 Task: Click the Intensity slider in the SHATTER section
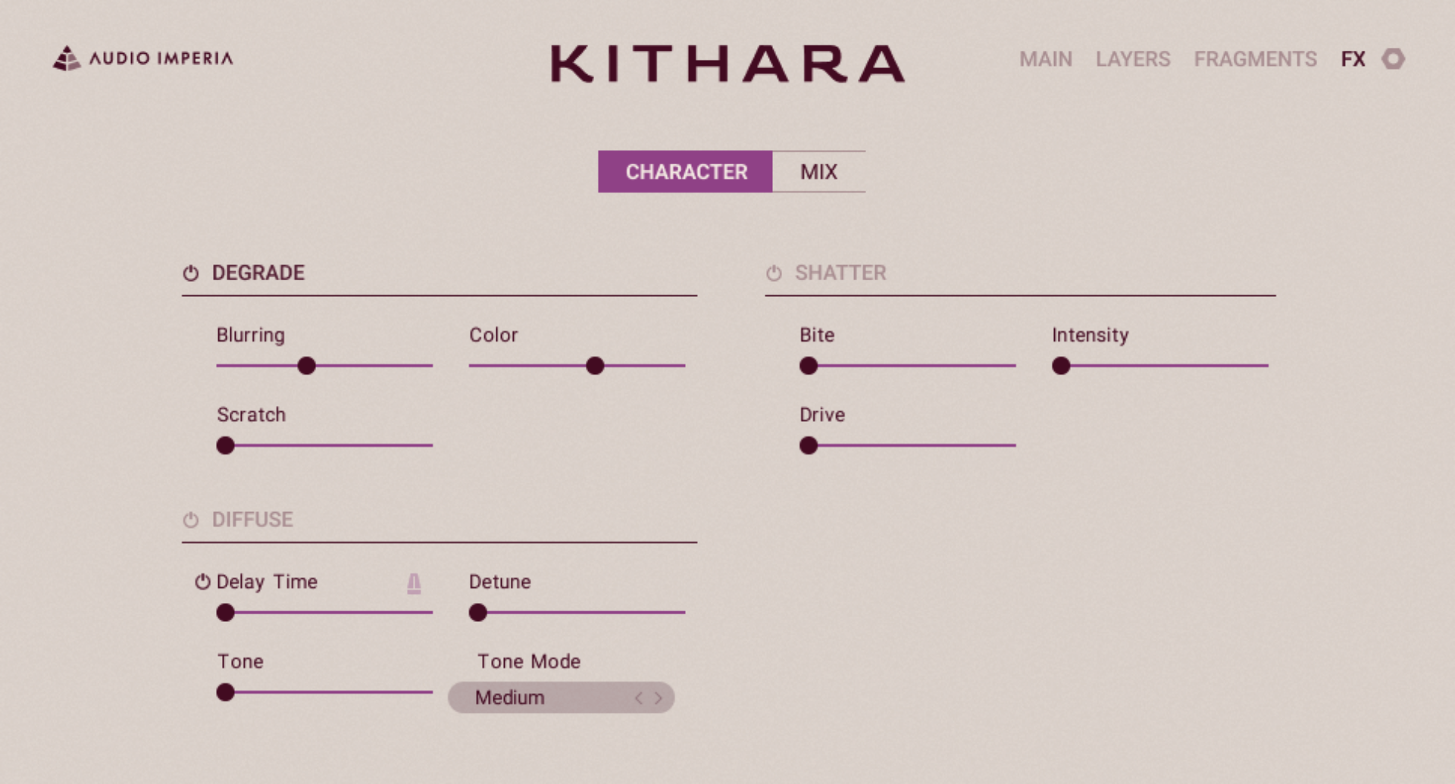(x=1062, y=367)
